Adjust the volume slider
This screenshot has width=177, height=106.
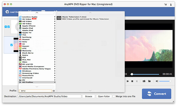[165, 81]
